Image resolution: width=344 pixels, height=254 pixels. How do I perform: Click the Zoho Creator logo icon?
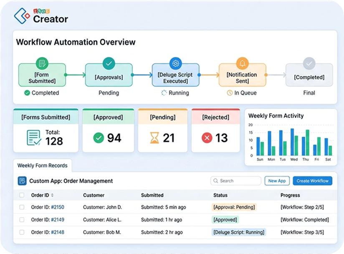pos(22,16)
